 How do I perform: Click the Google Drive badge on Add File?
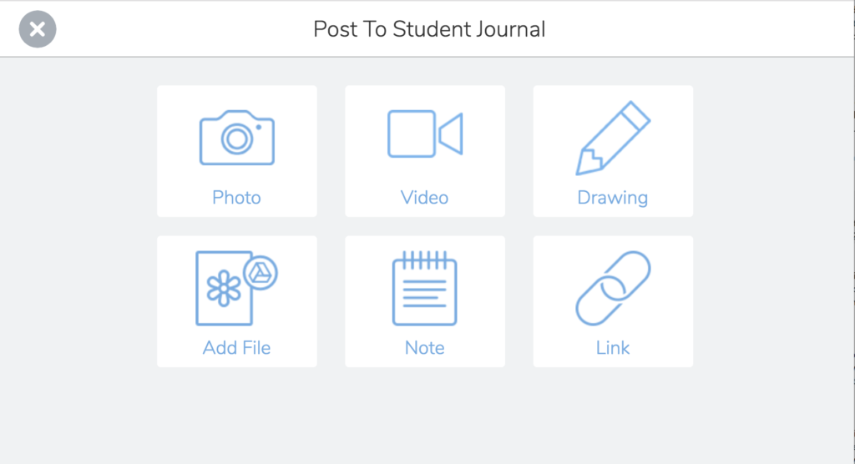(261, 272)
